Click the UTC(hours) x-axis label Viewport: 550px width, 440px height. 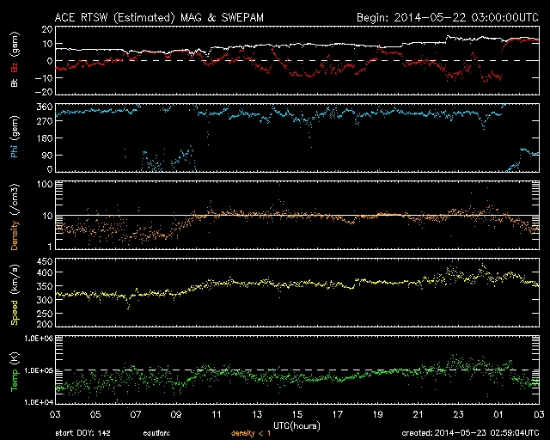295,425
